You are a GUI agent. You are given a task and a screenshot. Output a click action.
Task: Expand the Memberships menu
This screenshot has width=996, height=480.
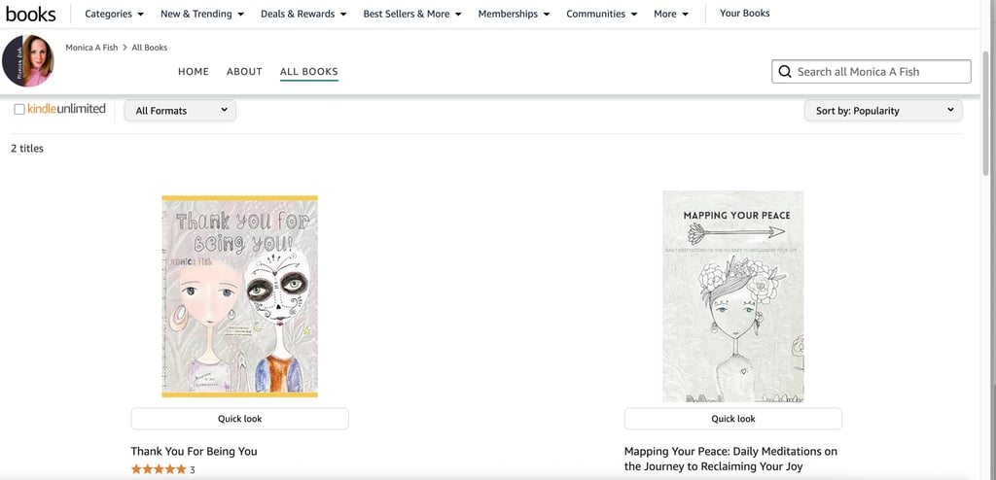[514, 14]
